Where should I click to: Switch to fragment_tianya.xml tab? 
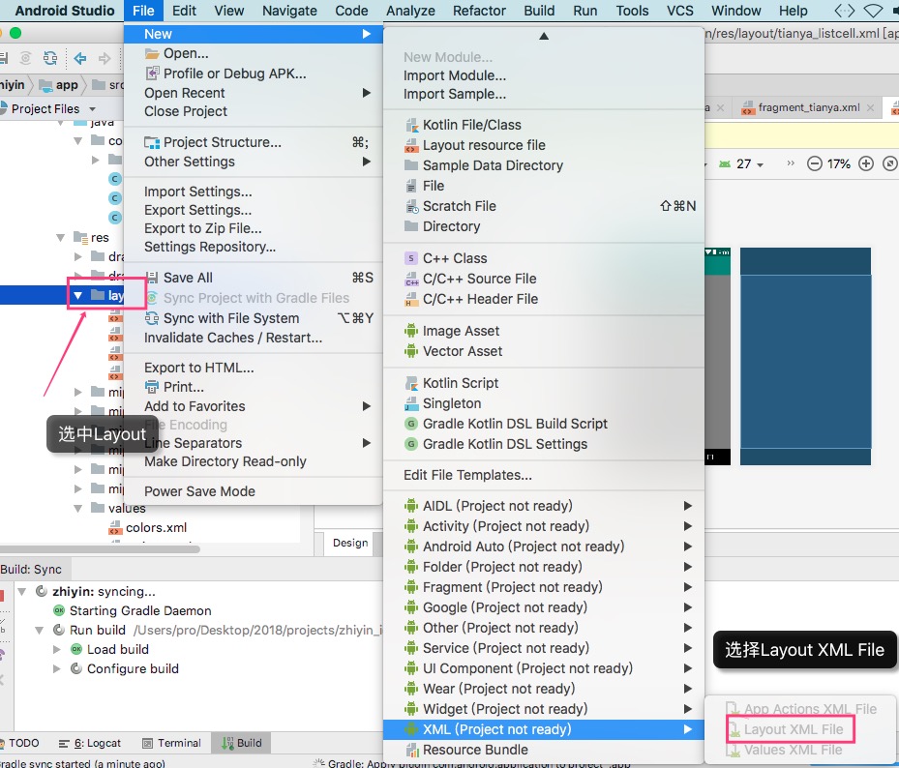808,107
